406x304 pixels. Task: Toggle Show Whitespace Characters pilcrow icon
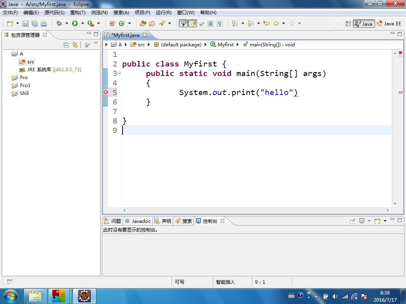(x=220, y=23)
